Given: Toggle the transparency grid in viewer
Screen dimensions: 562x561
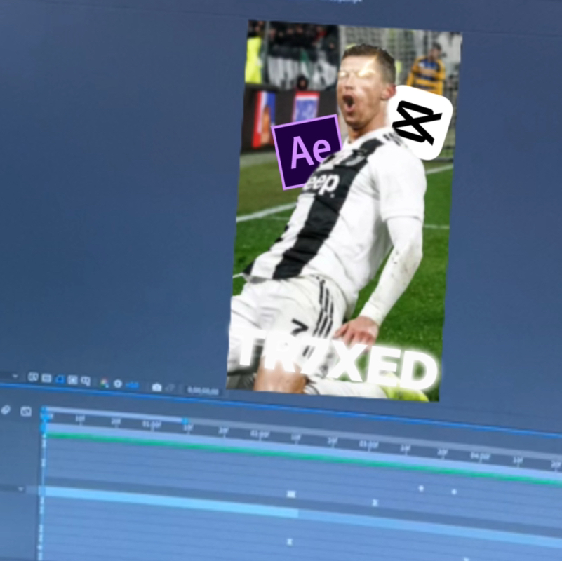Looking at the screenshot, I should point(46,378).
